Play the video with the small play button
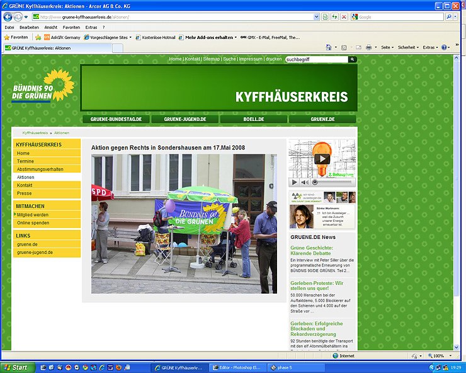Viewport: 466px width, 373px height. tap(294, 182)
